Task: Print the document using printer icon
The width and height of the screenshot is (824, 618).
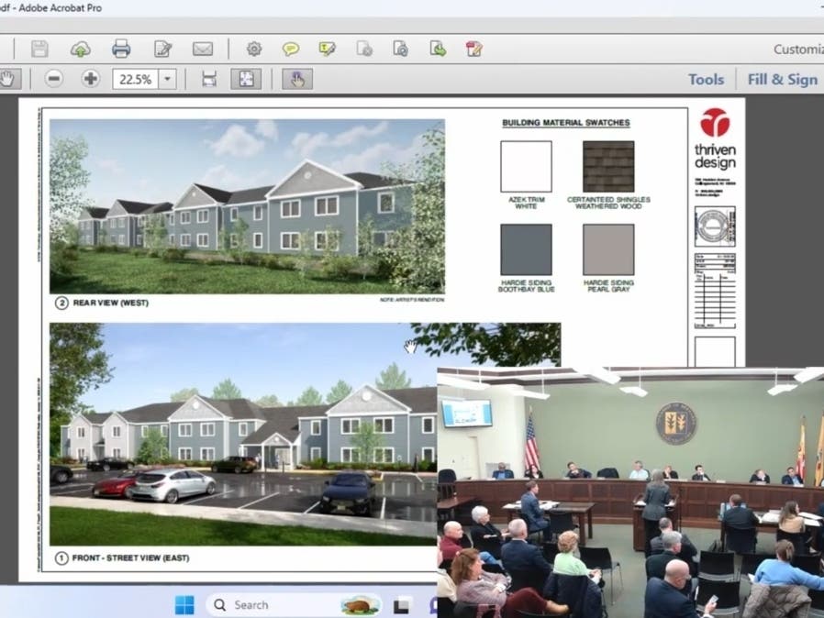Action: (121, 49)
